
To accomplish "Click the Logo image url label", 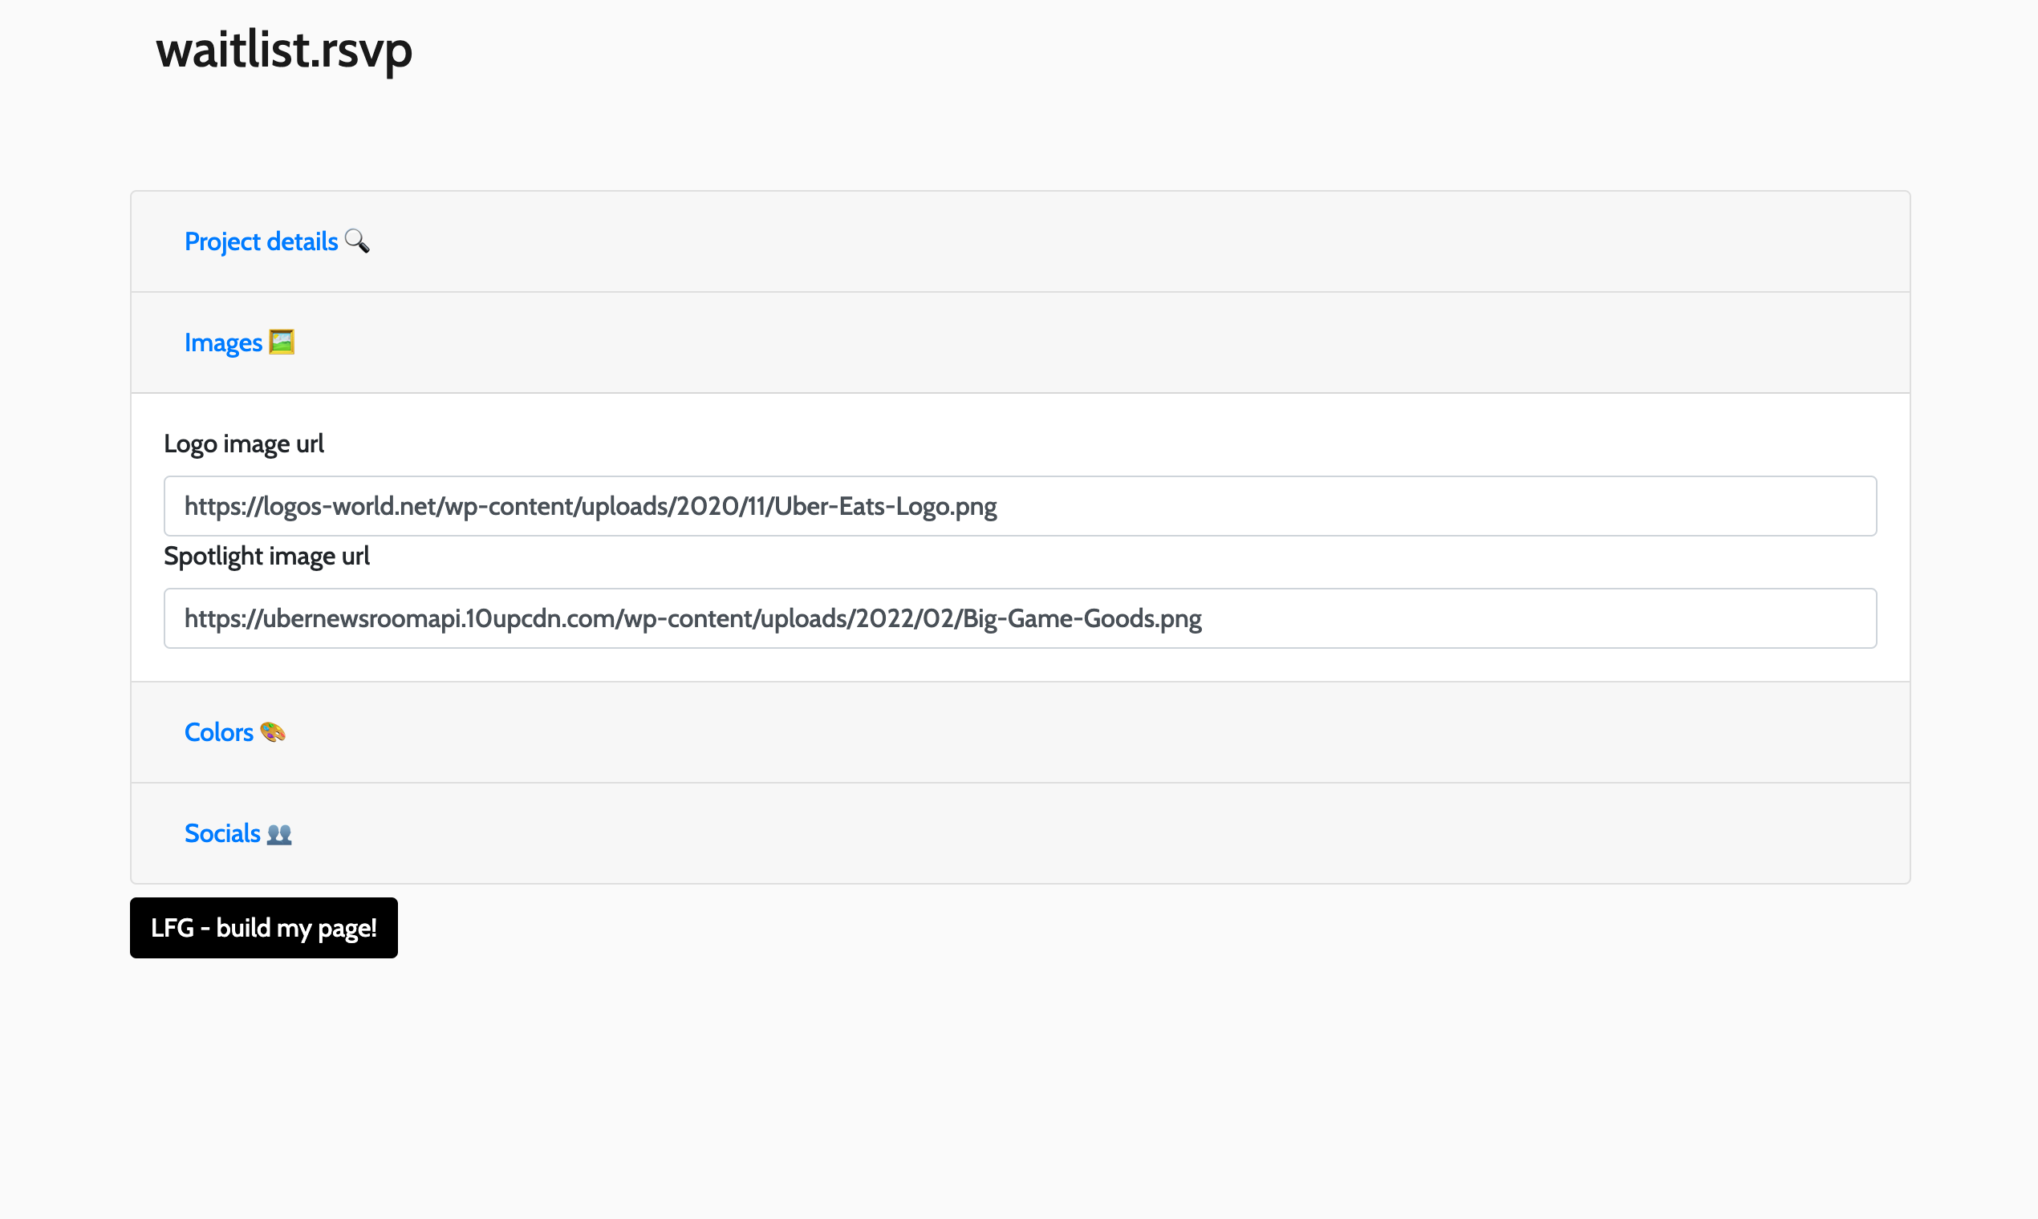I will [244, 443].
